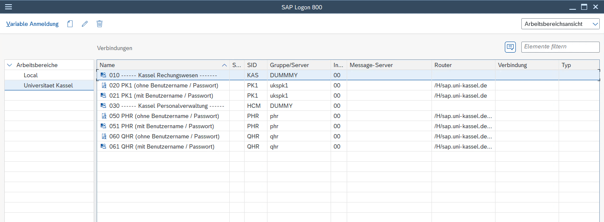Open the Arbeitsbereichsansicht view dropdown
The height and width of the screenshot is (222, 604).
[560, 24]
